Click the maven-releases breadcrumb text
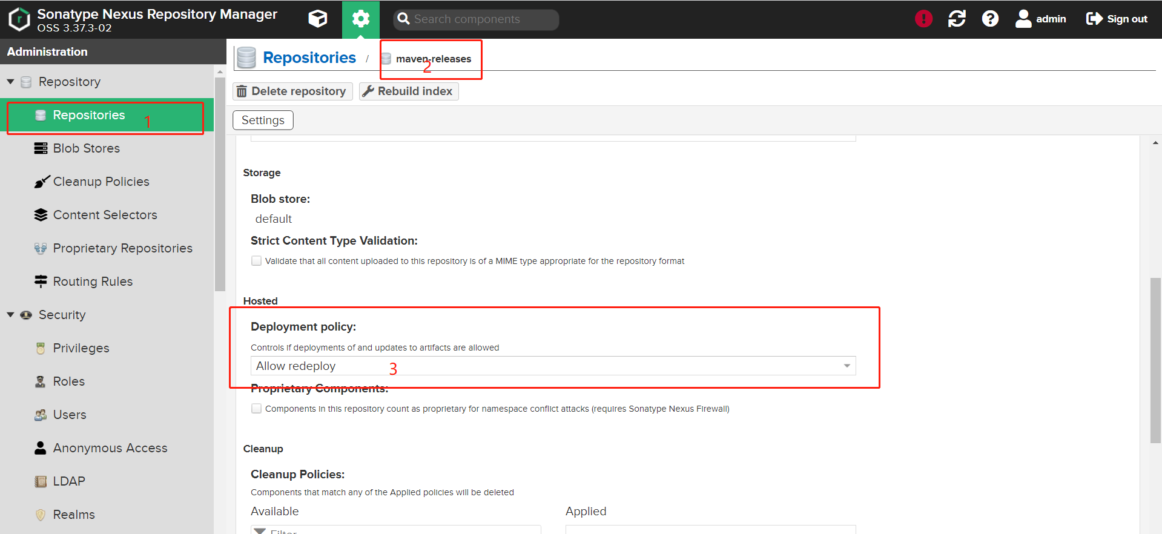The height and width of the screenshot is (534, 1162). (x=434, y=59)
